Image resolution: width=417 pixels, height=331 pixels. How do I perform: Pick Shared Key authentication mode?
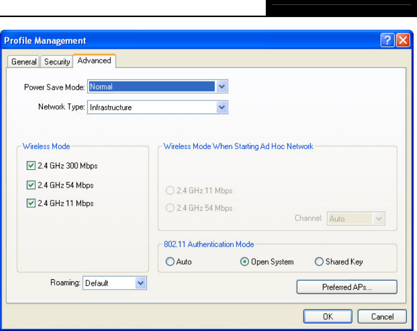[x=319, y=262]
